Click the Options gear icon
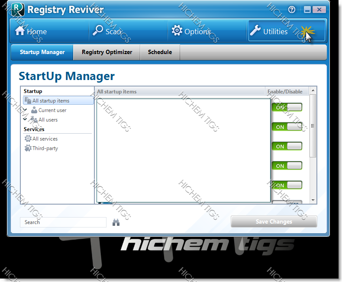342x282 pixels. [x=177, y=30]
